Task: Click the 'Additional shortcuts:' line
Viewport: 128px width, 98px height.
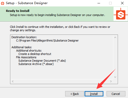Action: (29, 51)
